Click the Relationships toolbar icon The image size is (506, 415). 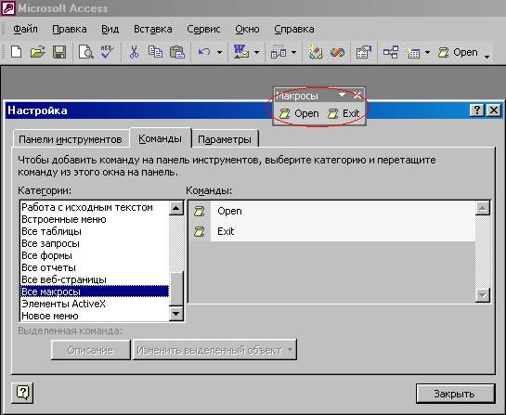pyautogui.click(x=391, y=52)
